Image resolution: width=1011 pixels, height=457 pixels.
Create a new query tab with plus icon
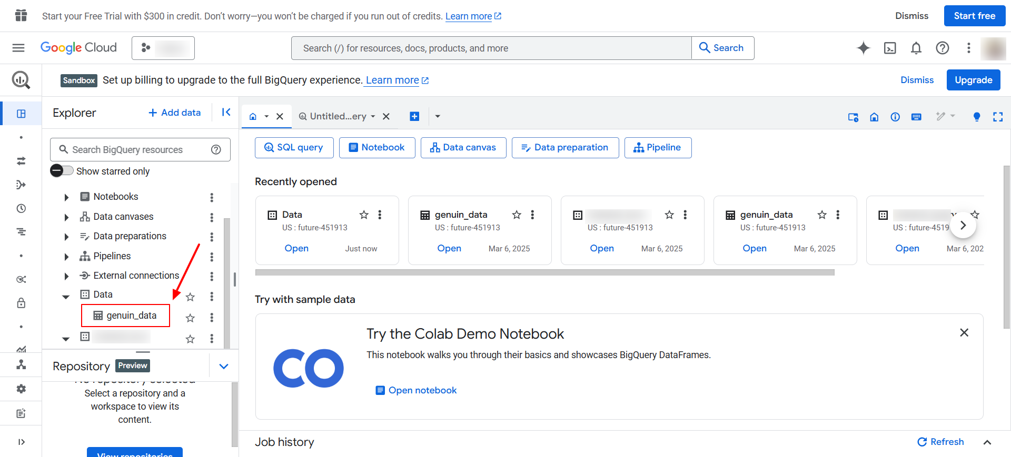pos(414,116)
